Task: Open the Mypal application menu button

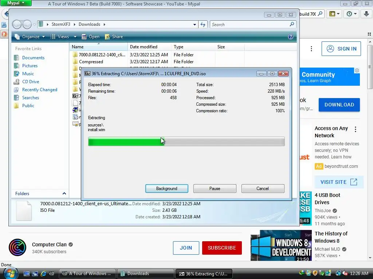Action: [16, 3]
